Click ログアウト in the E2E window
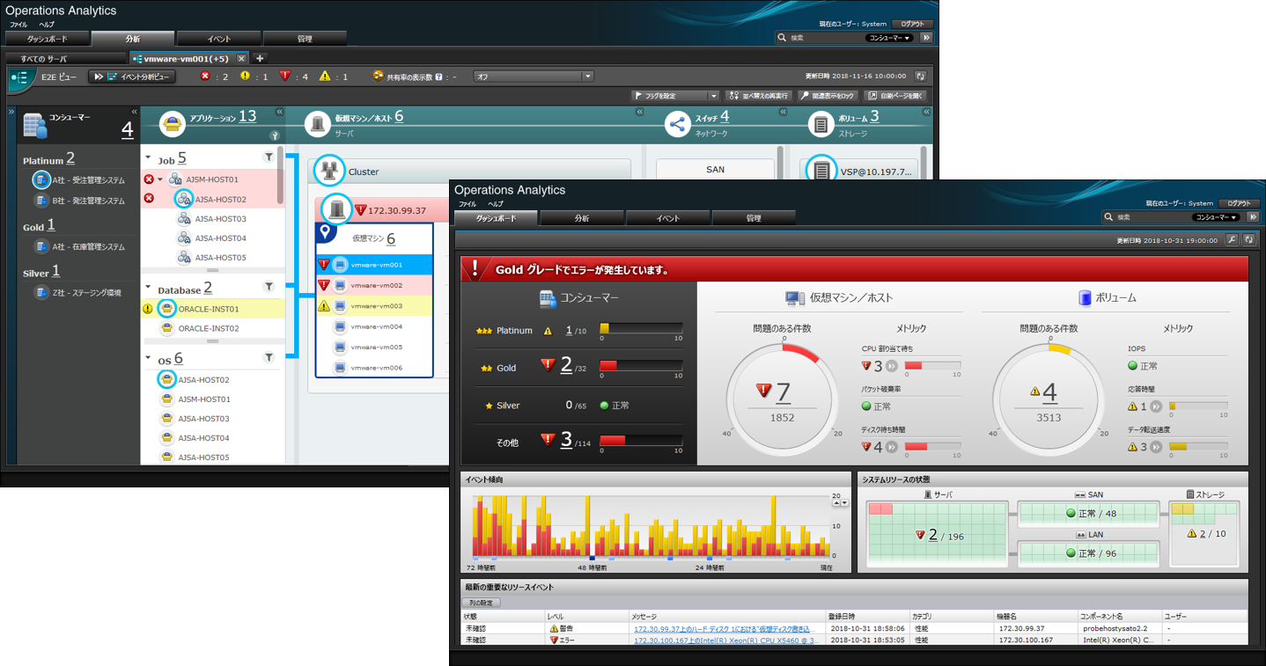This screenshot has width=1266, height=666. tap(912, 24)
